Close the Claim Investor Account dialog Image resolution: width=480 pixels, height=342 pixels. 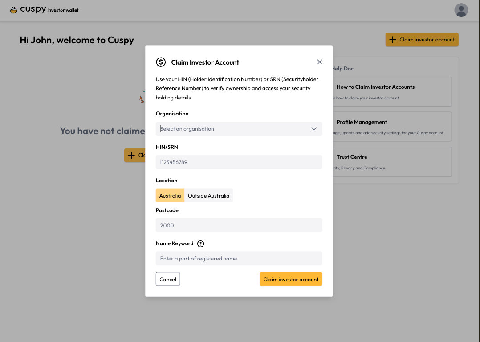pyautogui.click(x=320, y=62)
